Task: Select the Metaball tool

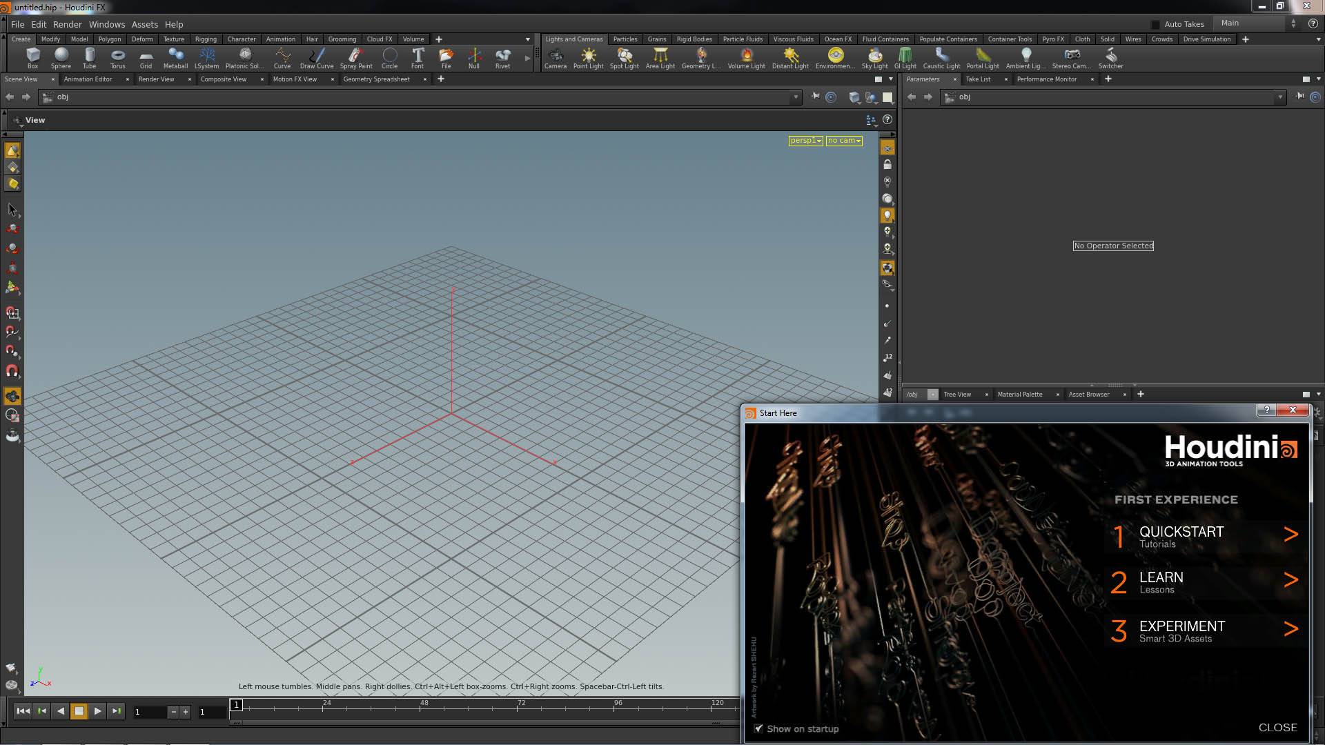Action: pyautogui.click(x=175, y=58)
